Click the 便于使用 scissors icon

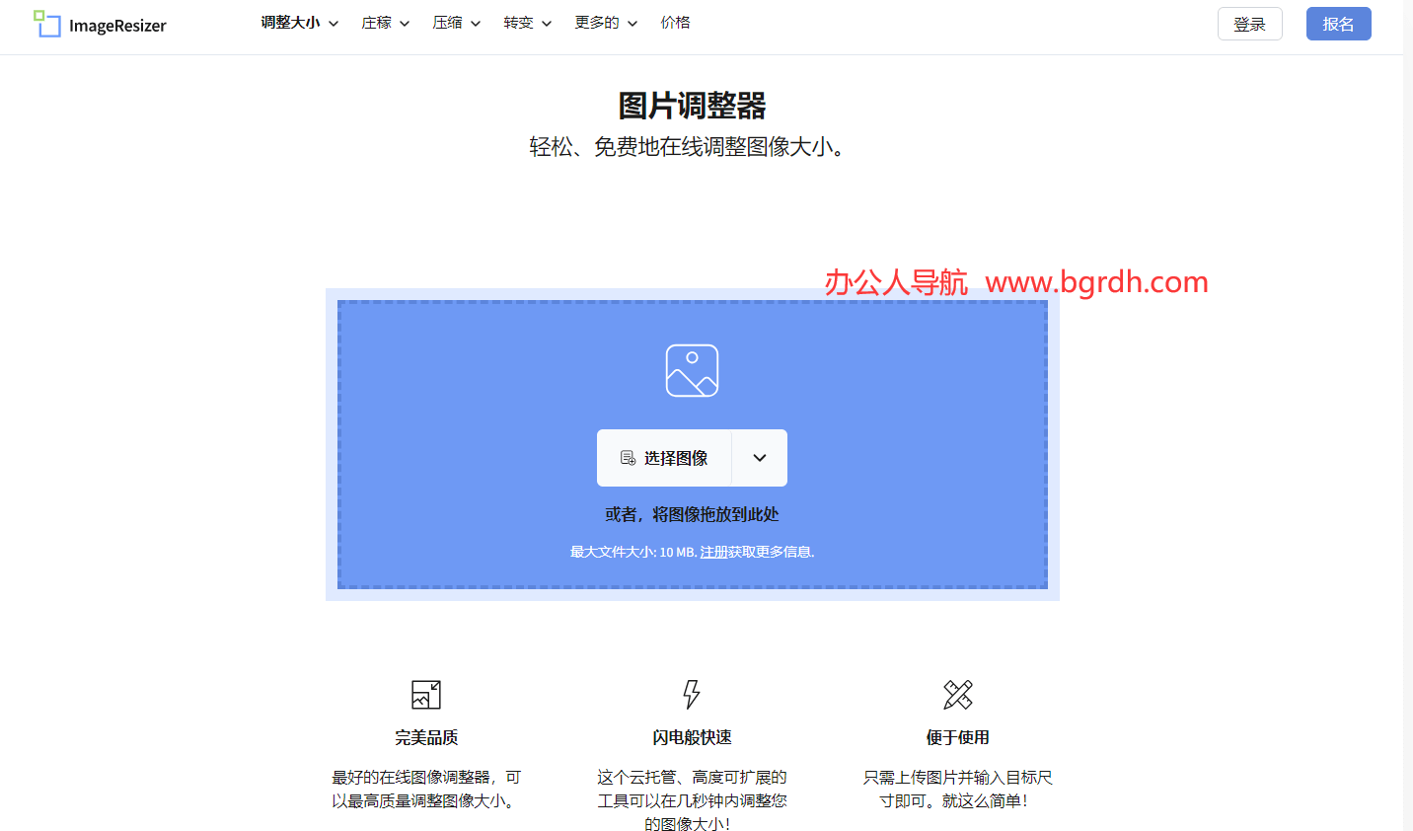tap(957, 694)
